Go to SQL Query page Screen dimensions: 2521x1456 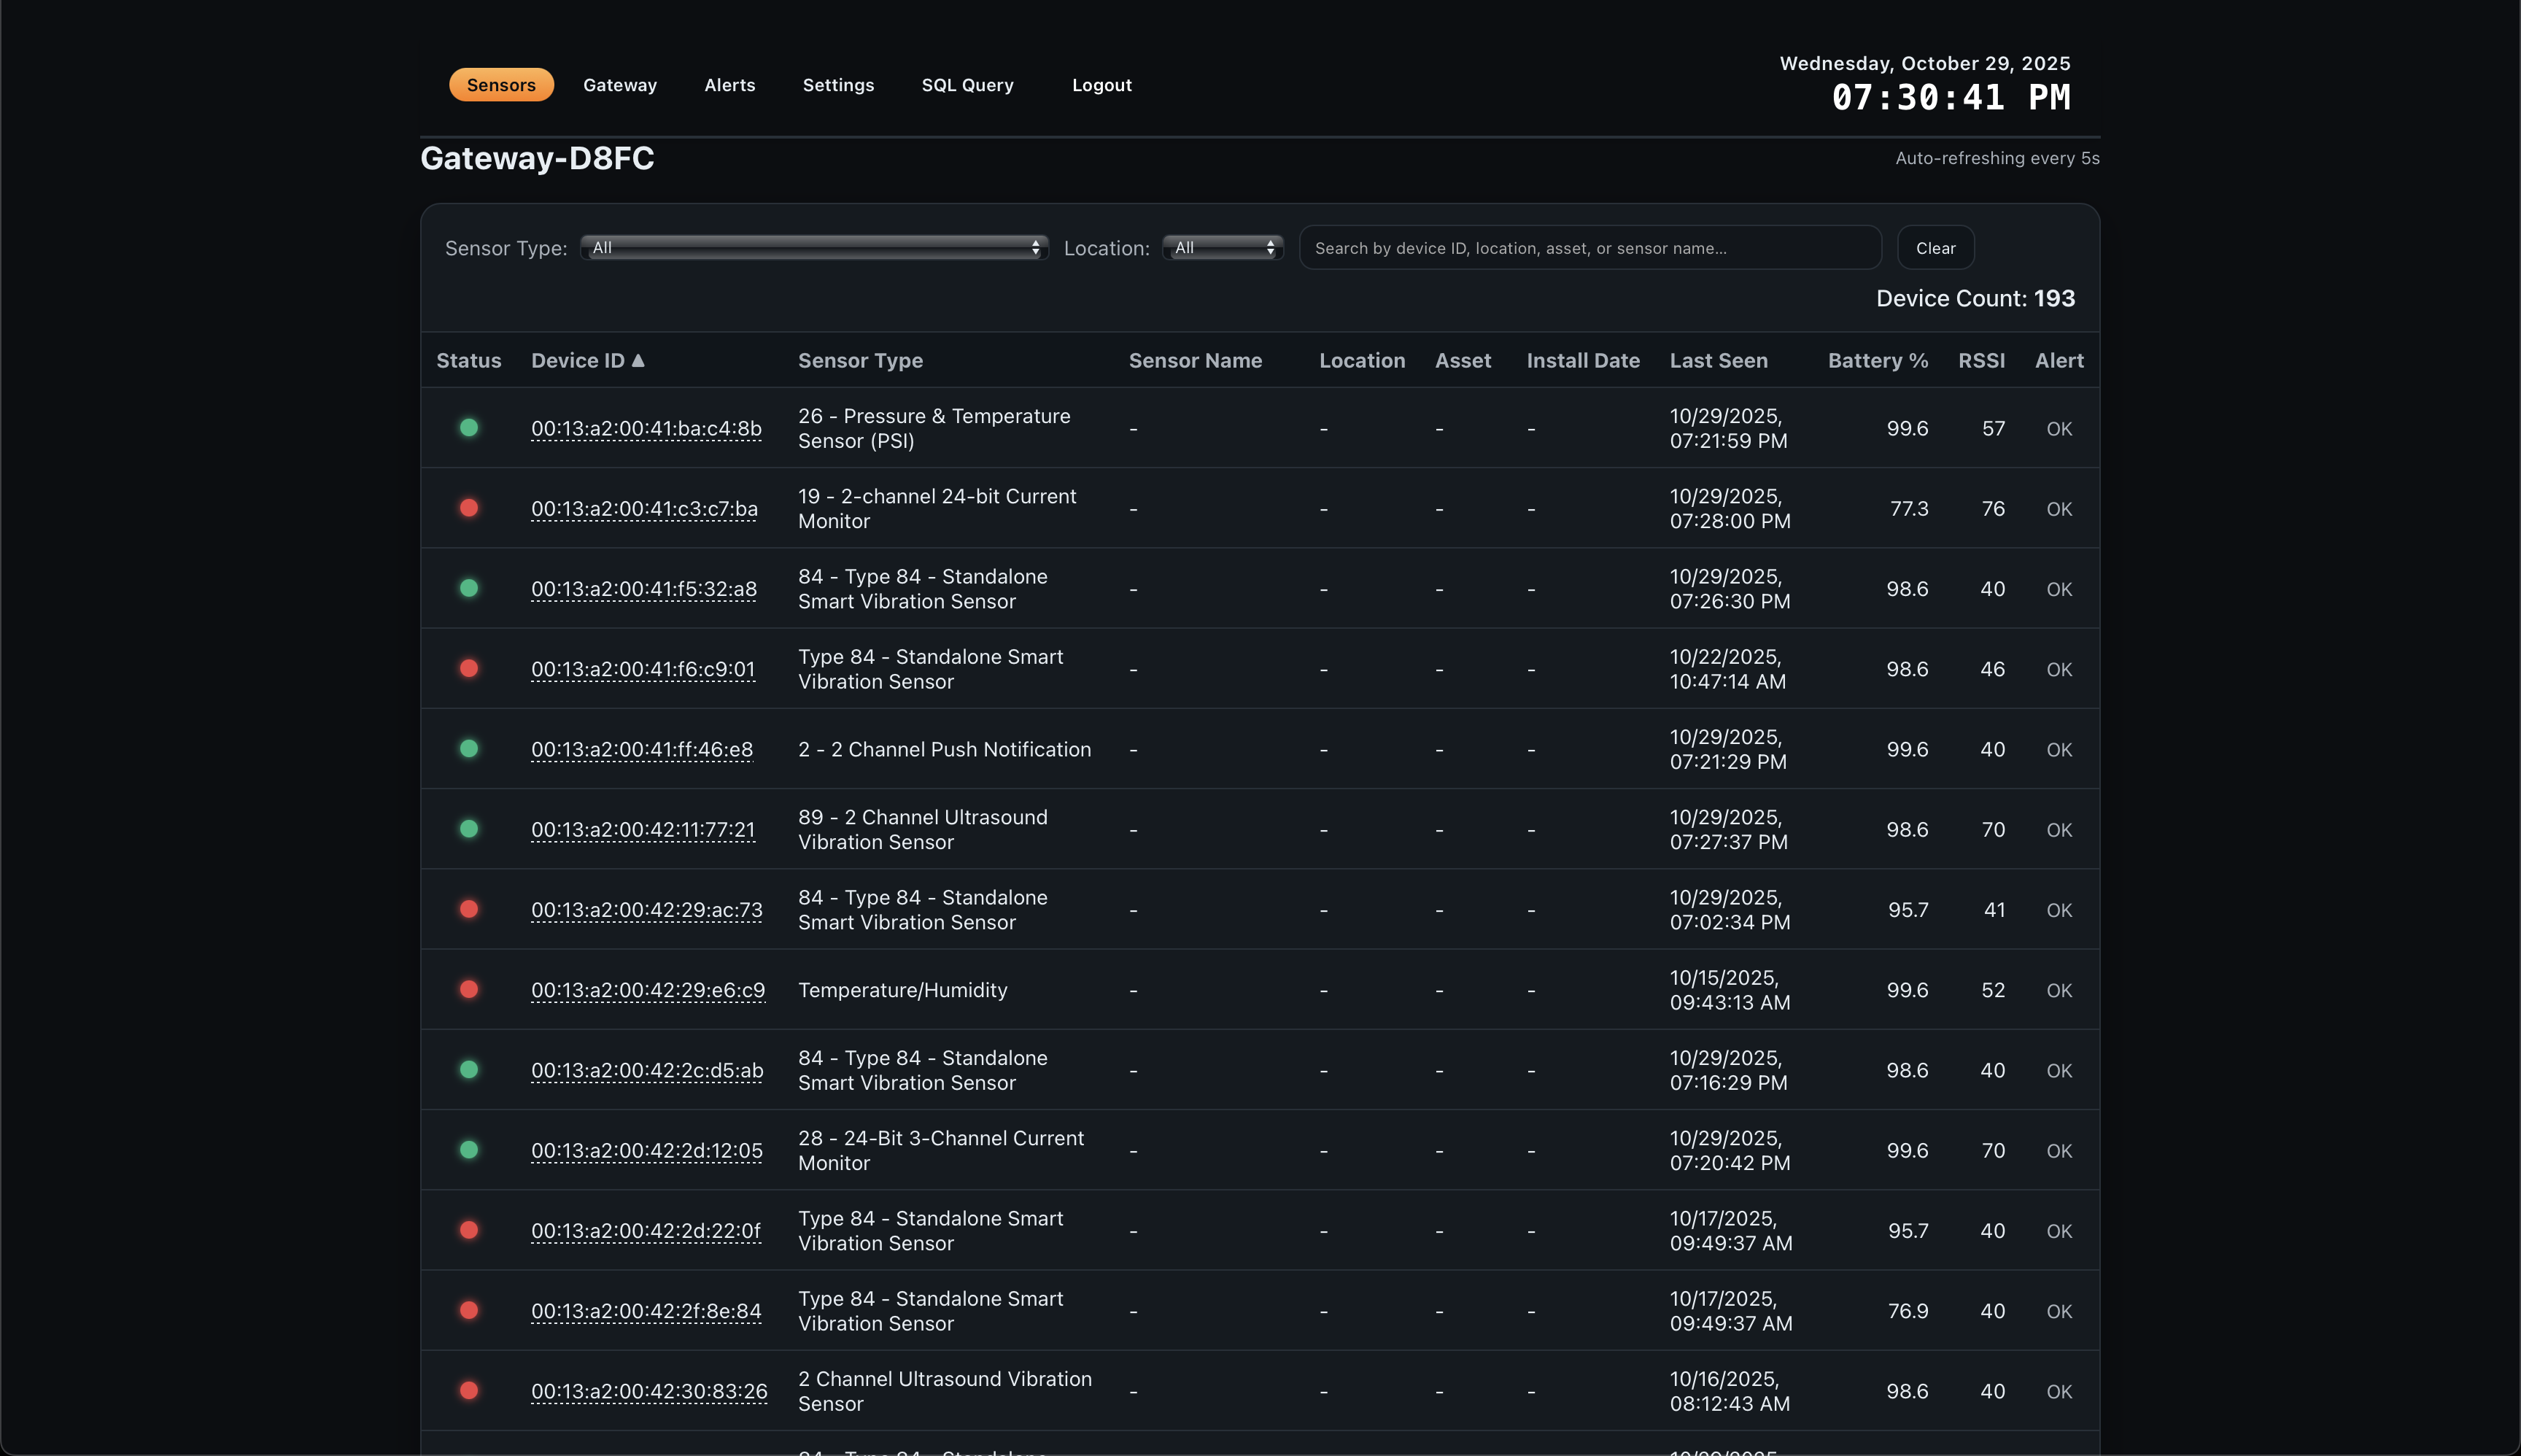967,85
